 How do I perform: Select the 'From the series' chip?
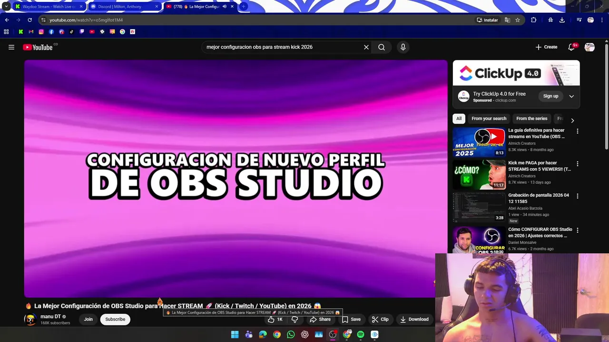pyautogui.click(x=531, y=118)
